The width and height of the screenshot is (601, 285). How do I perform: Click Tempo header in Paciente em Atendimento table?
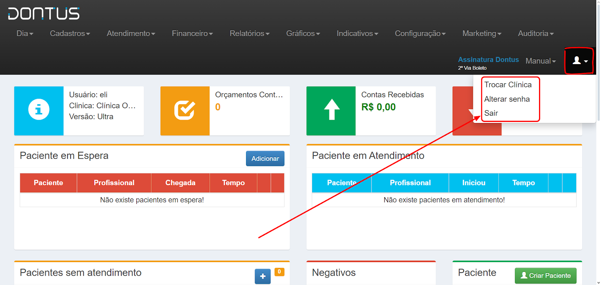pyautogui.click(x=523, y=183)
